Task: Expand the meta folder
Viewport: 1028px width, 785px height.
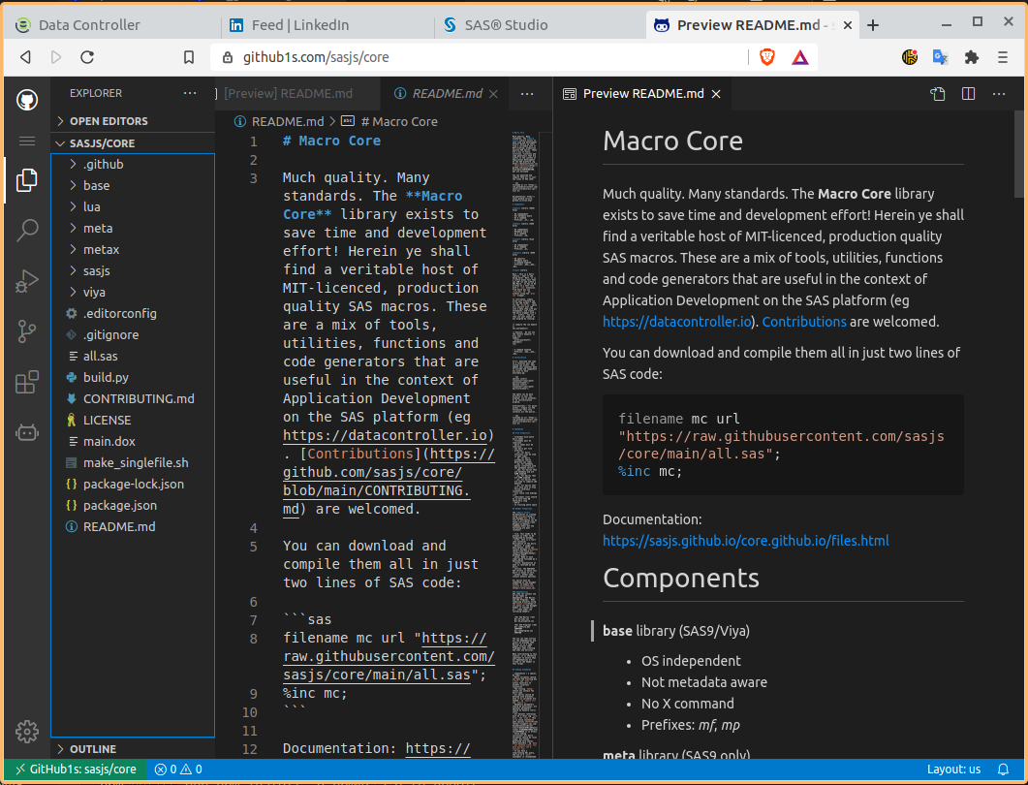Action: pos(133,228)
